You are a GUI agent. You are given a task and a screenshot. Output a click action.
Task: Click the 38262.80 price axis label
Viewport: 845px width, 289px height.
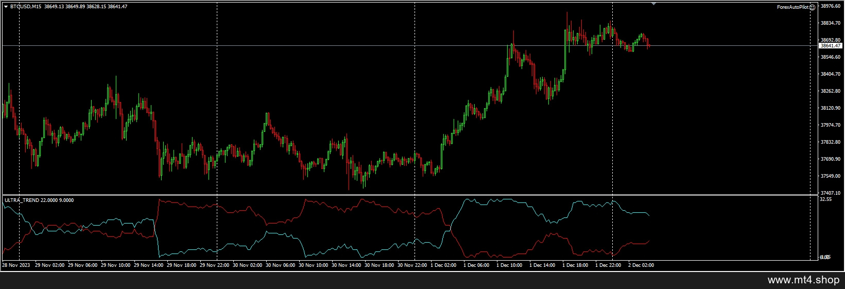830,91
